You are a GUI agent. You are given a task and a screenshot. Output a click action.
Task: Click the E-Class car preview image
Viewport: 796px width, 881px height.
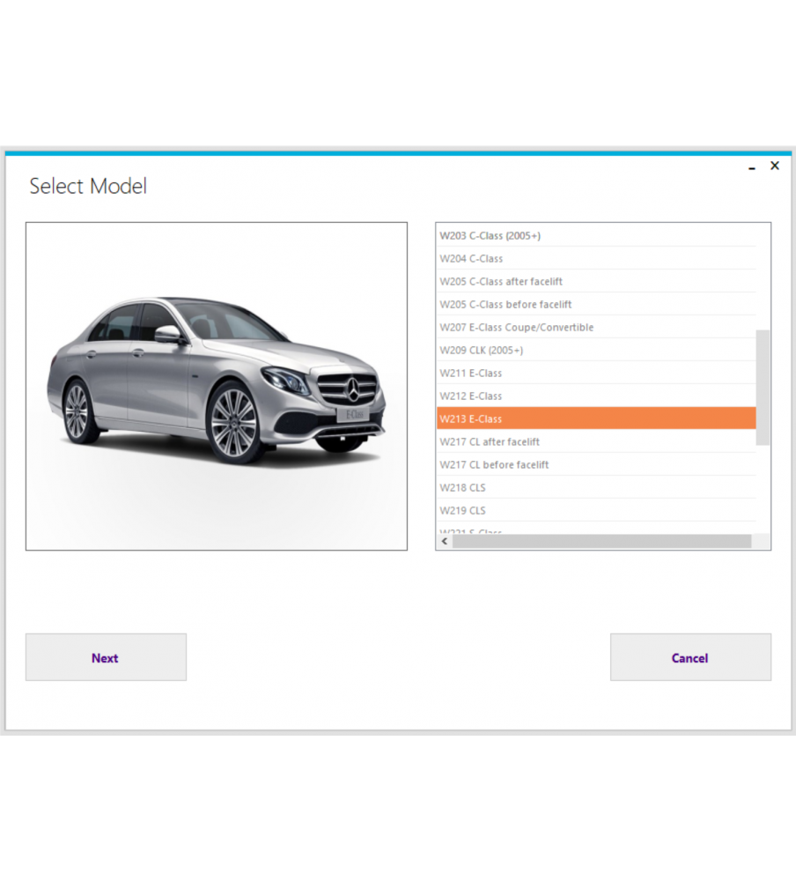[216, 385]
